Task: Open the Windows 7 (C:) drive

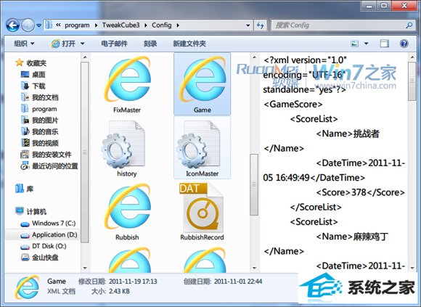Action: pos(48,224)
